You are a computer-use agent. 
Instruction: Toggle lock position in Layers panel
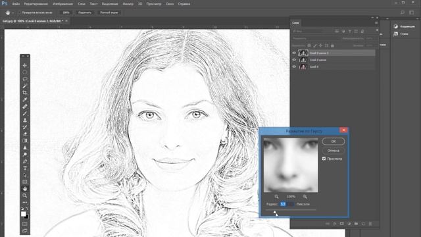coord(320,45)
